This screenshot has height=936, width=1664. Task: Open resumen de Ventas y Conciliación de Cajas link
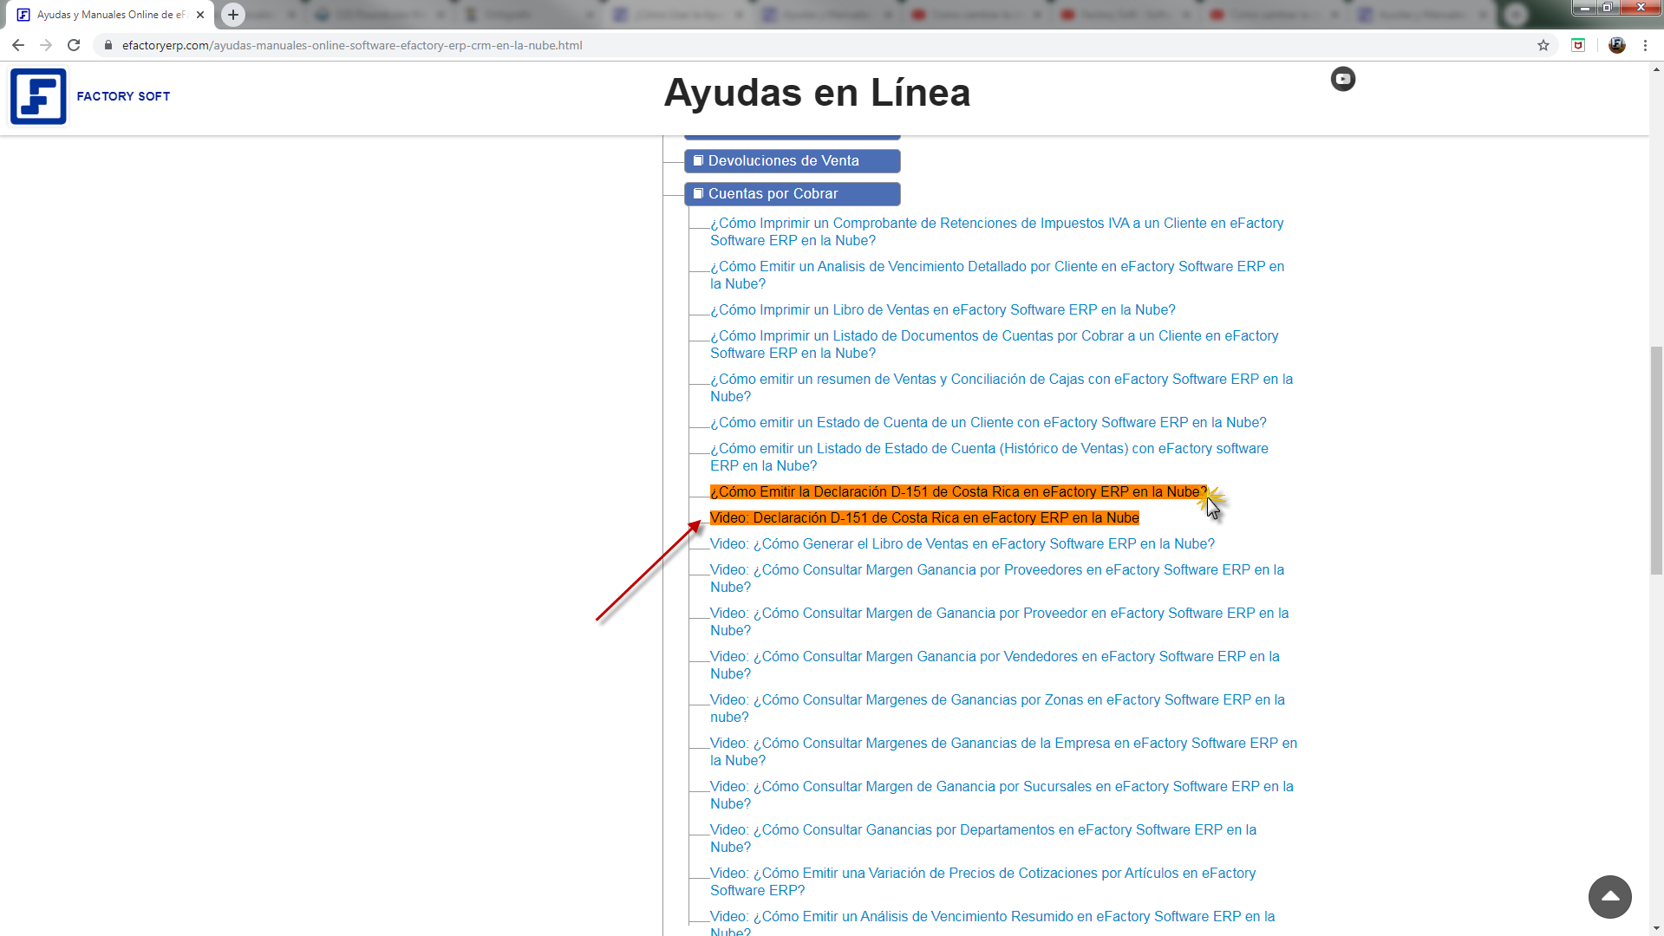point(1002,388)
